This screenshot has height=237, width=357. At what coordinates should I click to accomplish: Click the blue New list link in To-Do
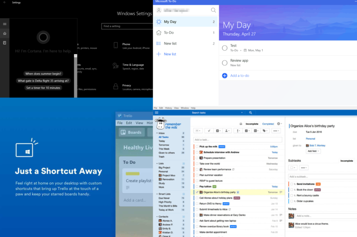[x=170, y=54]
